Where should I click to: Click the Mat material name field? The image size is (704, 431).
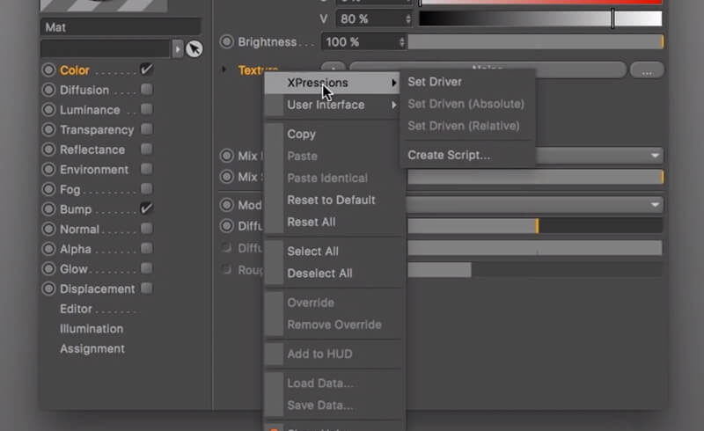(x=121, y=27)
